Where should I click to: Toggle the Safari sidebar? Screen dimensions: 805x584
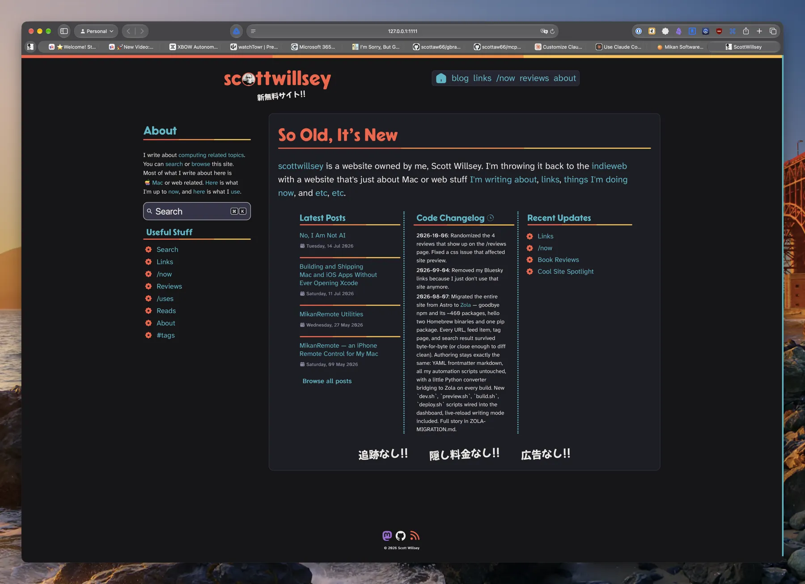(64, 31)
